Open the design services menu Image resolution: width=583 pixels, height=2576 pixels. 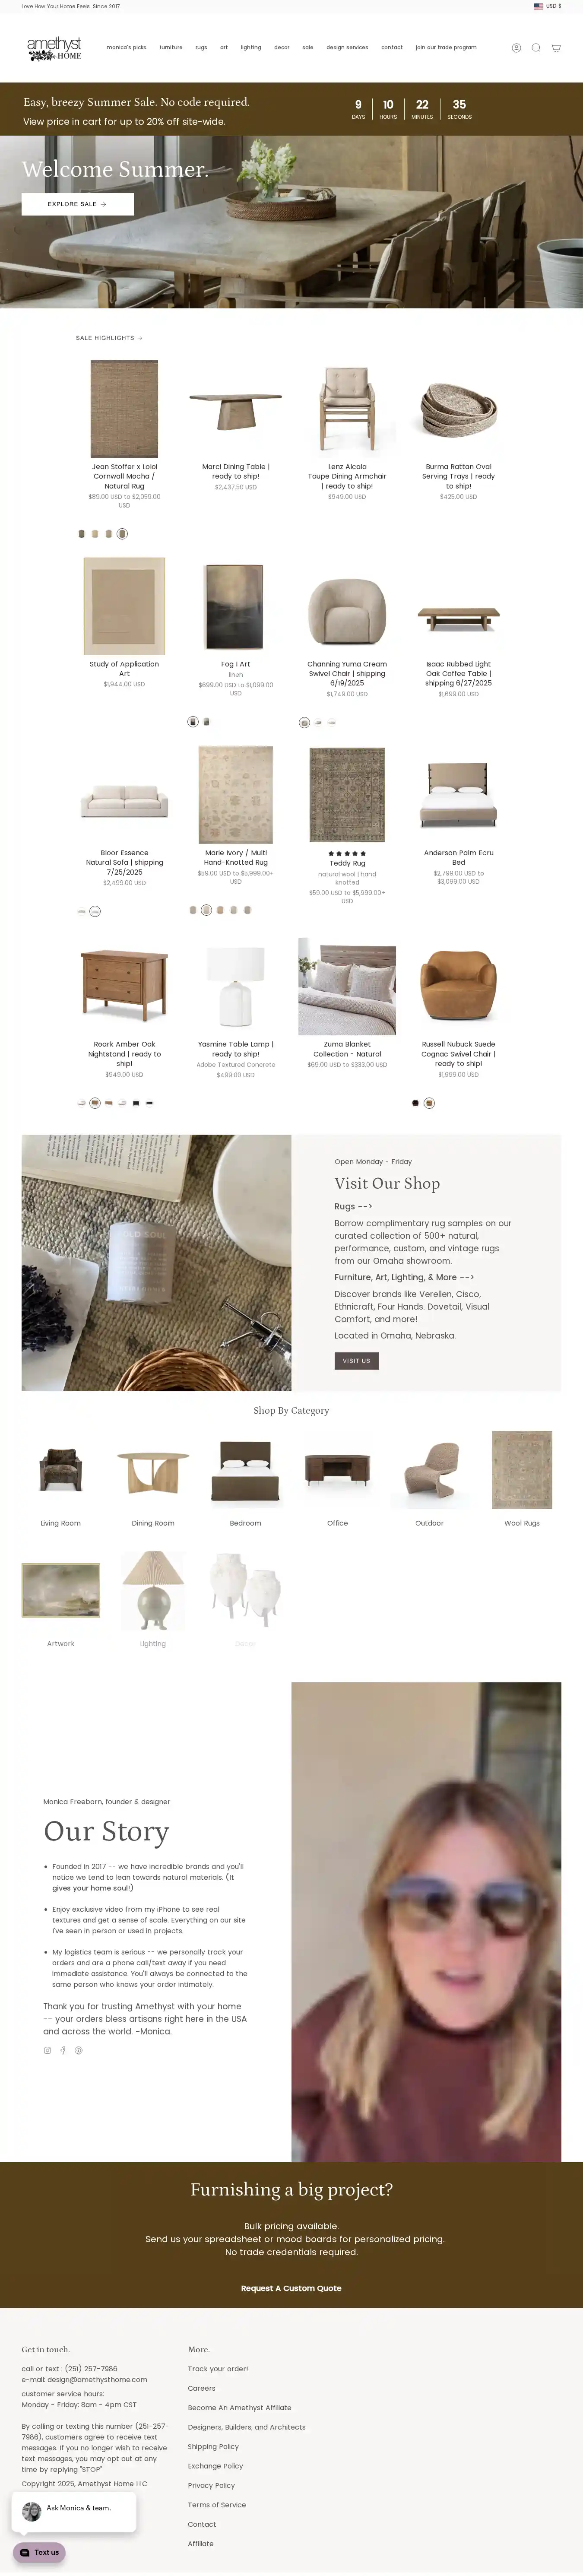click(x=347, y=48)
